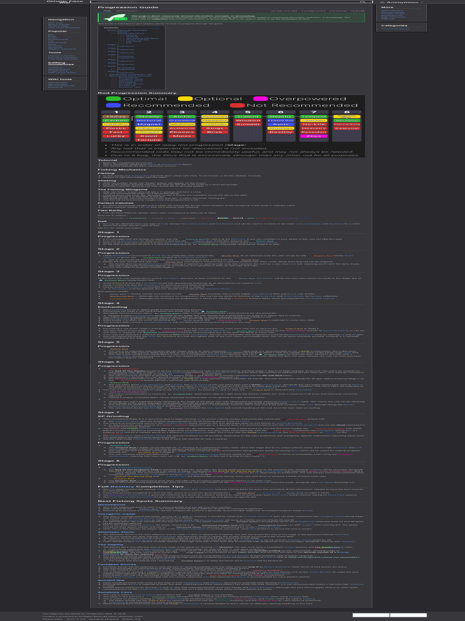Open Related changes under More
This screenshot has height=621, width=465.
[x=393, y=12]
